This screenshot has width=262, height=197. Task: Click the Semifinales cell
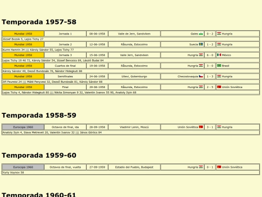coord(65,76)
